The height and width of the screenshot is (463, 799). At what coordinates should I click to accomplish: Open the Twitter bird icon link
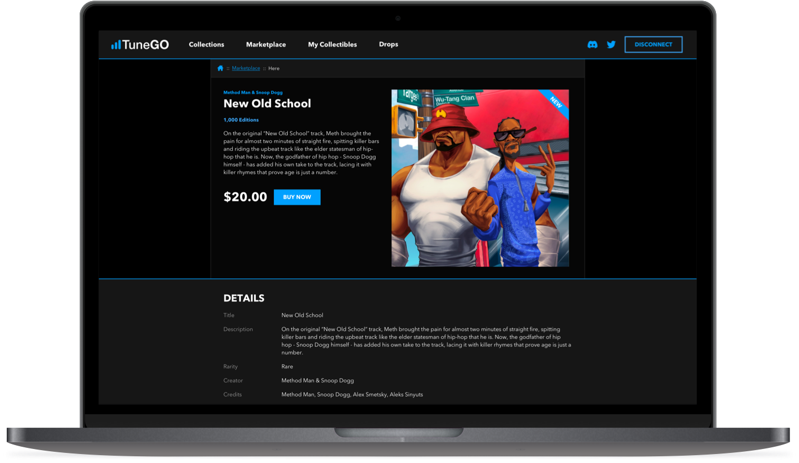tap(611, 45)
